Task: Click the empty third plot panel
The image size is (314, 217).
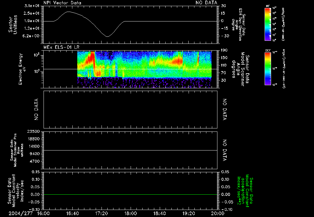Action: tap(130, 109)
